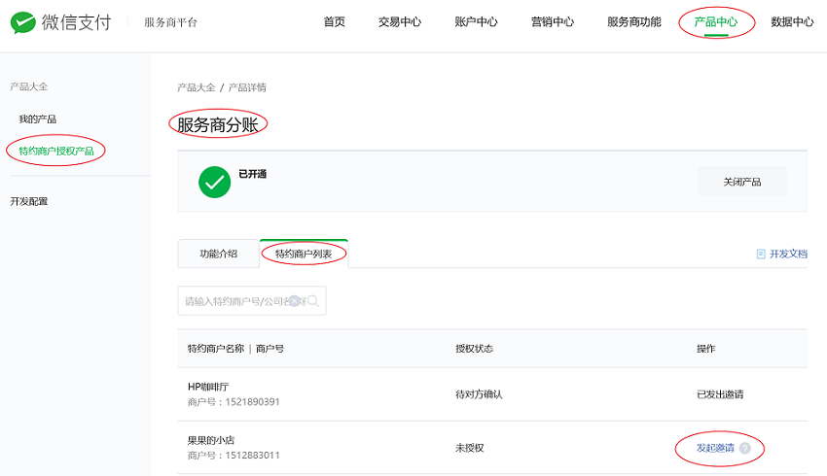This screenshot has height=476, width=827.
Task: Click the 未授权 status text
Action: (469, 448)
